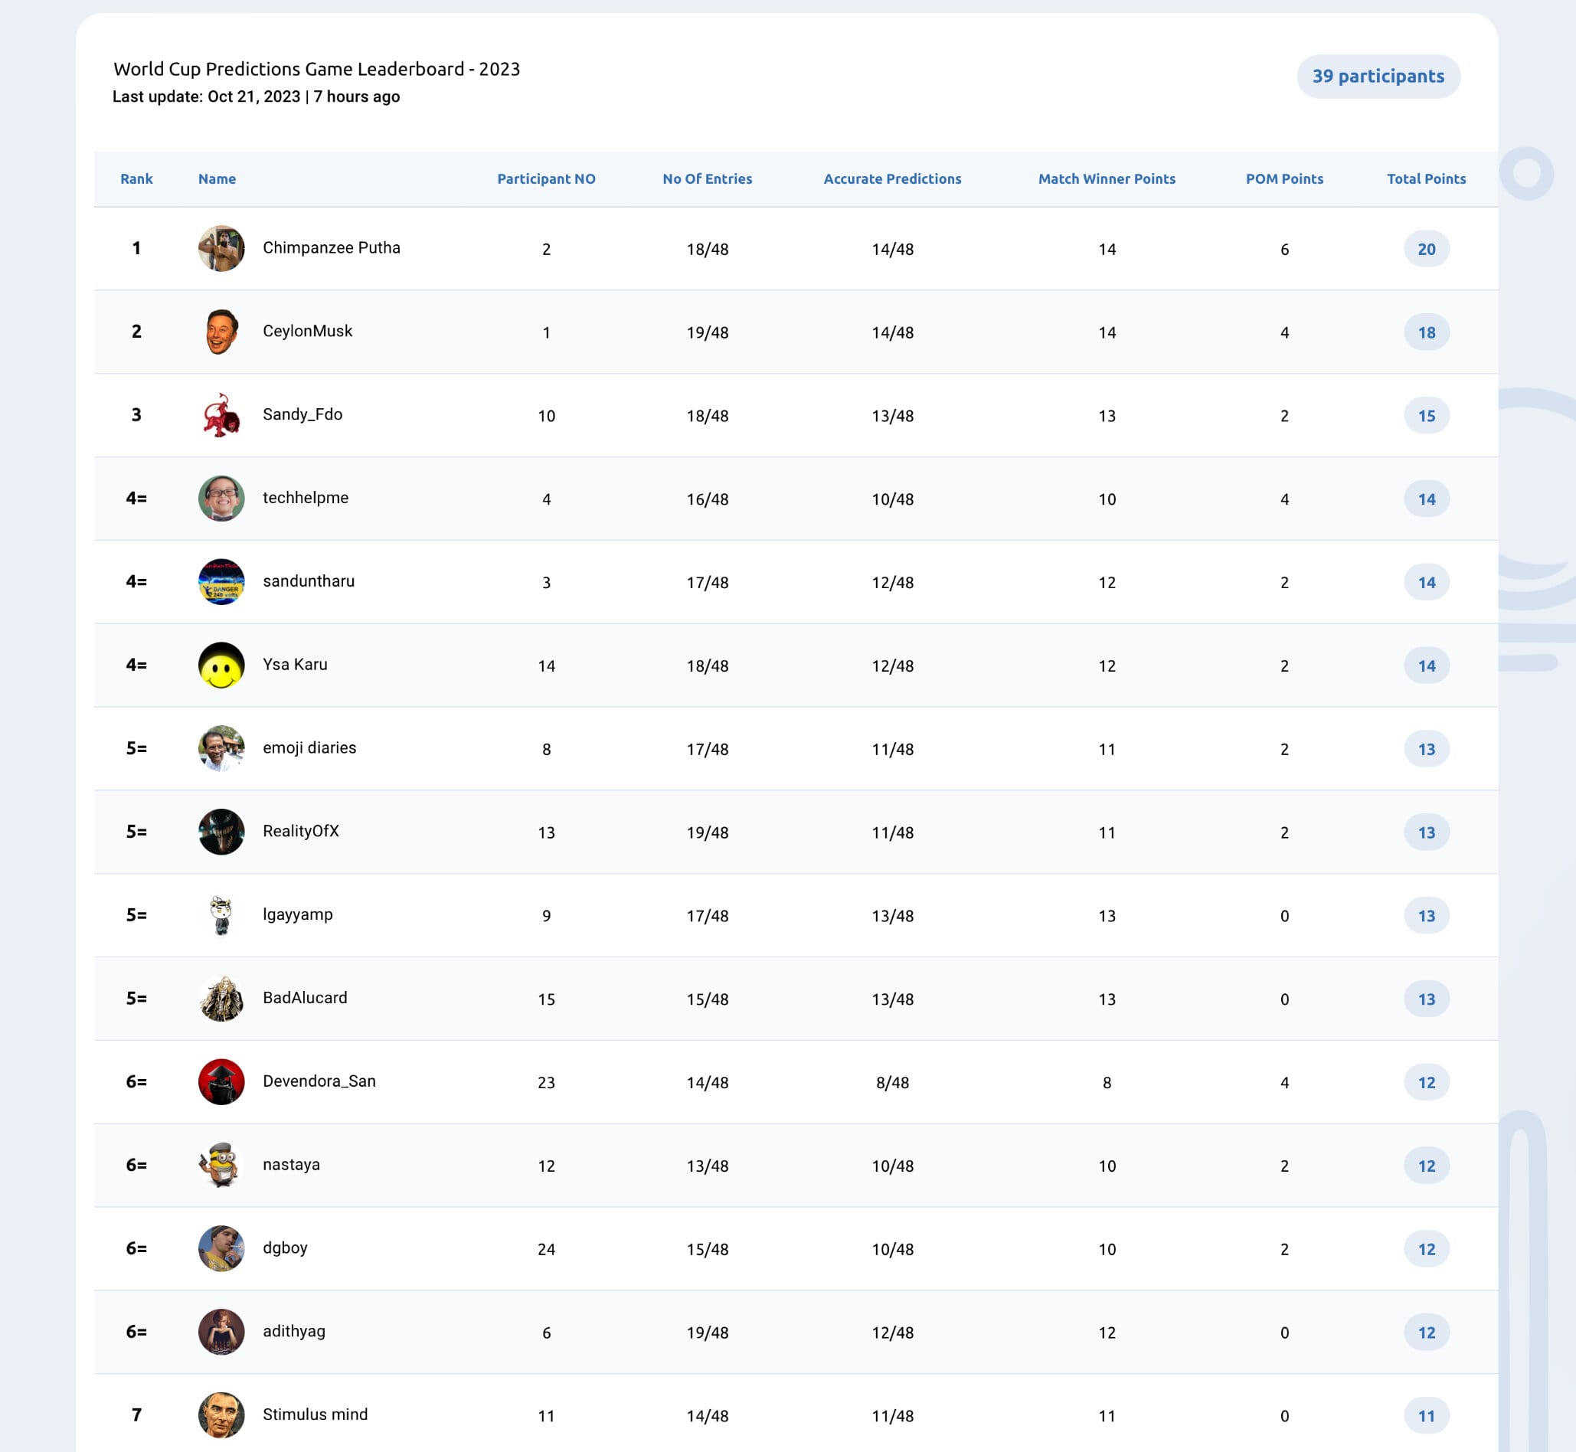Click Devendora_San's red avatar
The height and width of the screenshot is (1452, 1576).
[221, 1081]
